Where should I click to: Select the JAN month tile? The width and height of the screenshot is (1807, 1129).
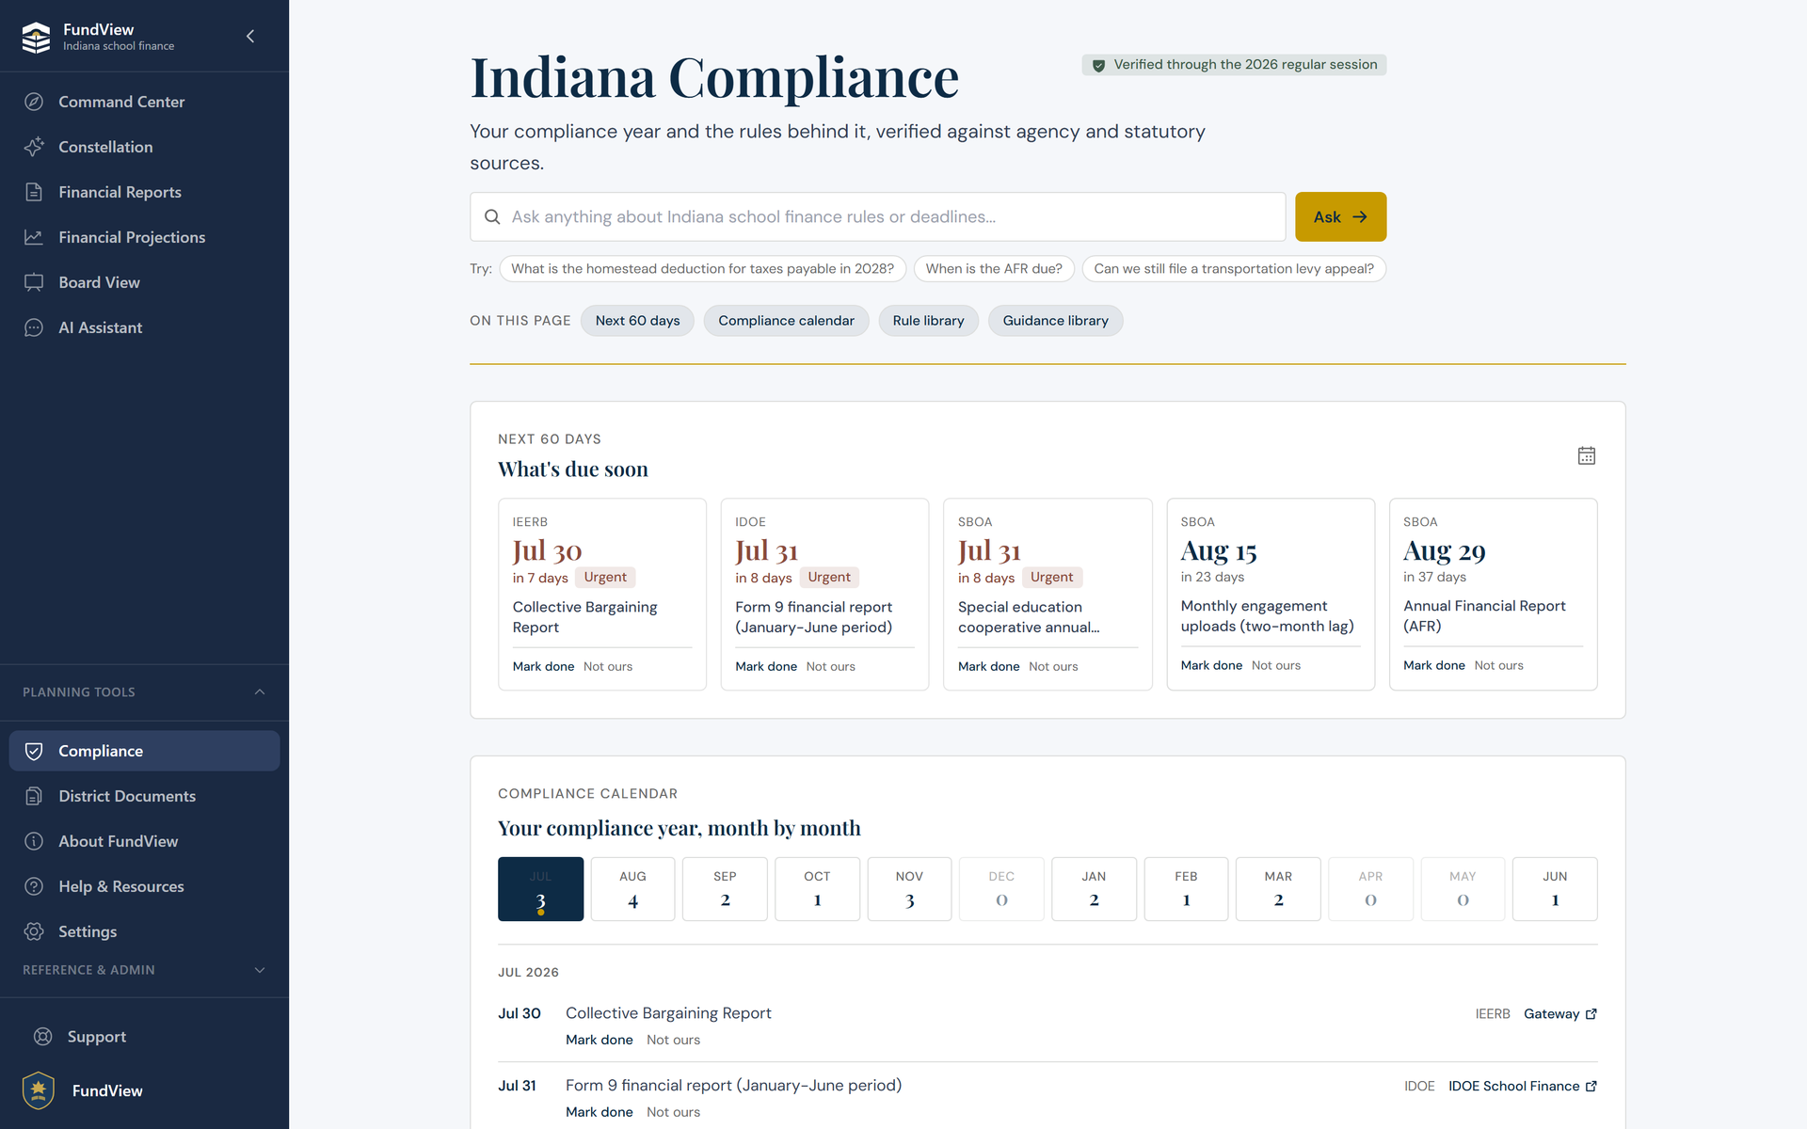tap(1094, 889)
